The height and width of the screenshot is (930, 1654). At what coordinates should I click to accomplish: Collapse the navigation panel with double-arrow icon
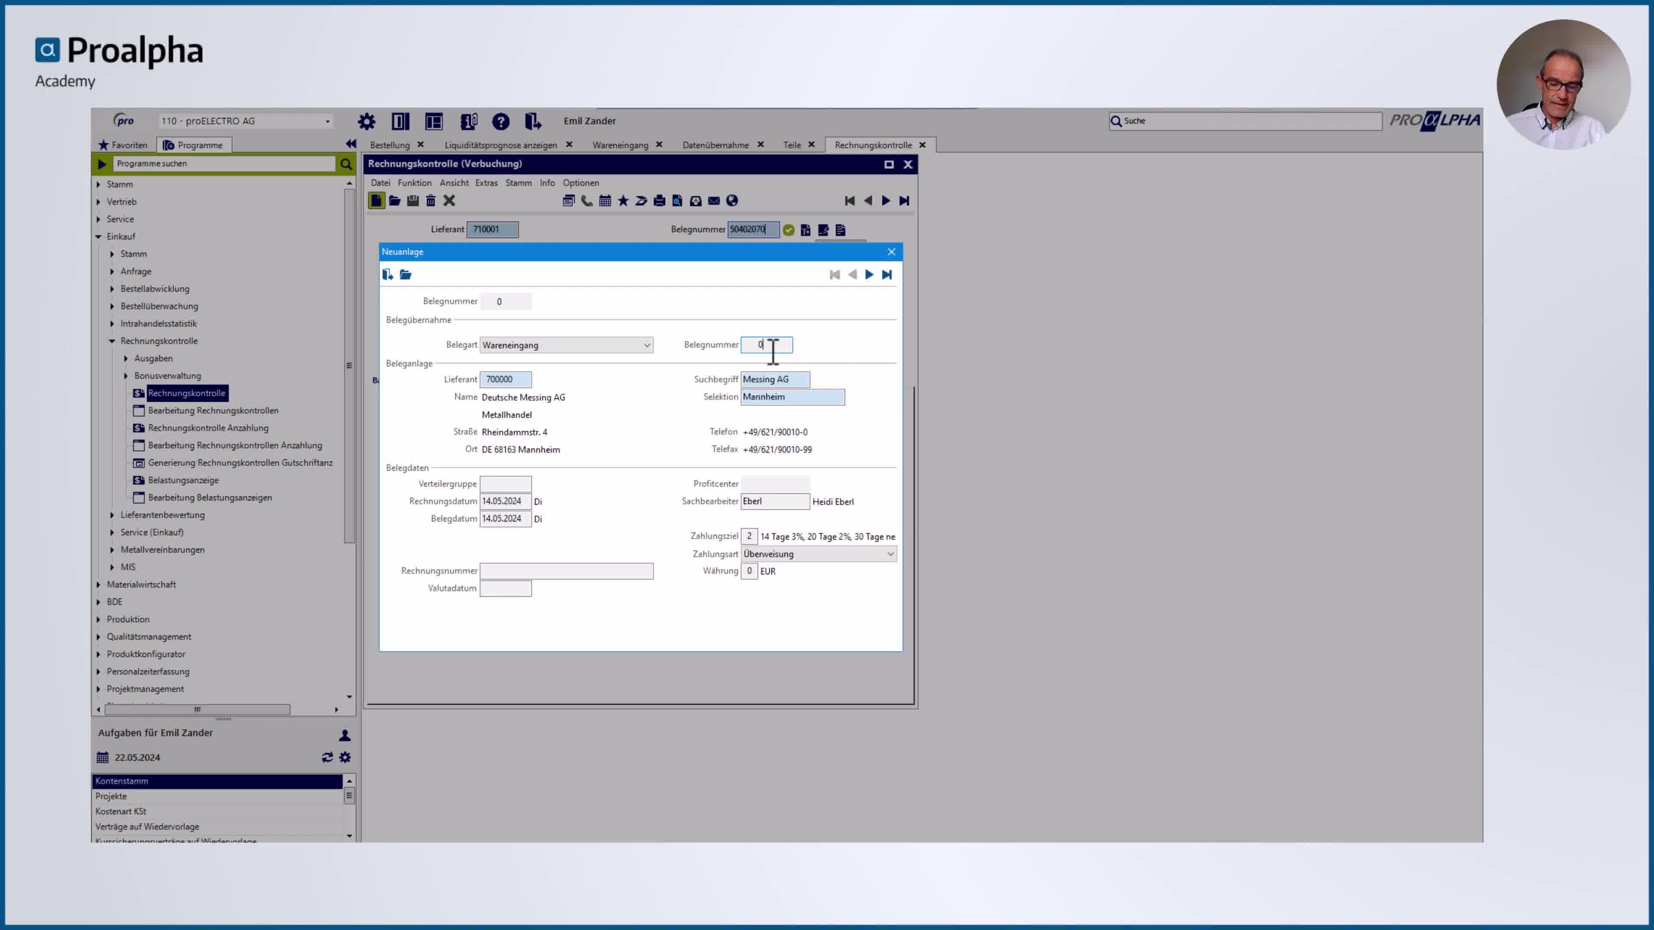pyautogui.click(x=351, y=144)
